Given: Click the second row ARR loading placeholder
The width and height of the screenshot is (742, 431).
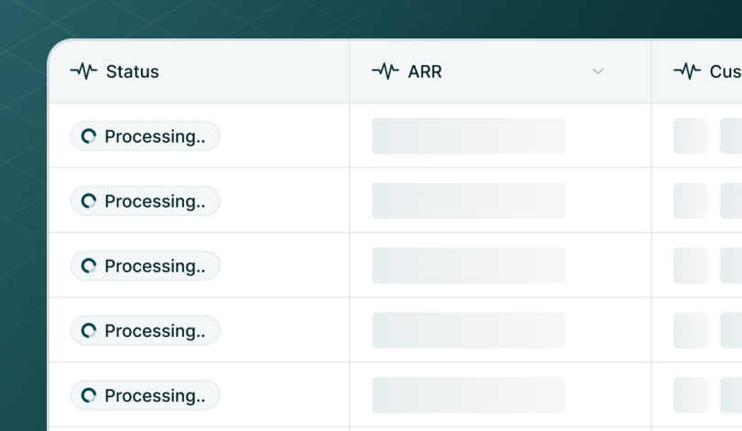Looking at the screenshot, I should pos(468,200).
